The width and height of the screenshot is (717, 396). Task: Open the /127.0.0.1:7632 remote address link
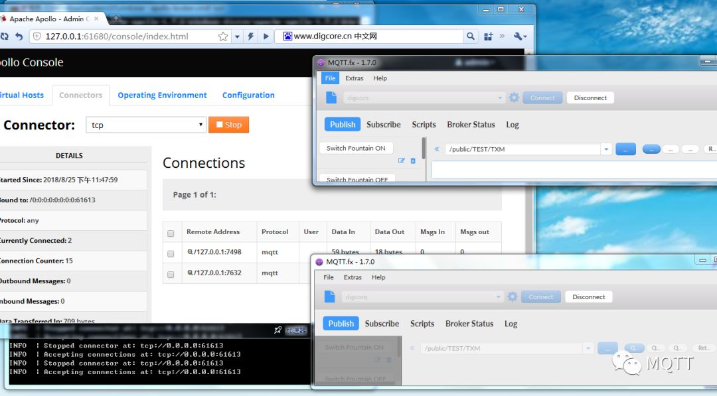pyautogui.click(x=218, y=273)
